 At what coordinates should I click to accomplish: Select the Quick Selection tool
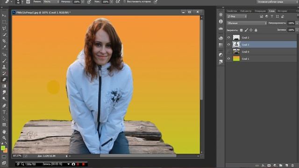[x=4, y=35]
